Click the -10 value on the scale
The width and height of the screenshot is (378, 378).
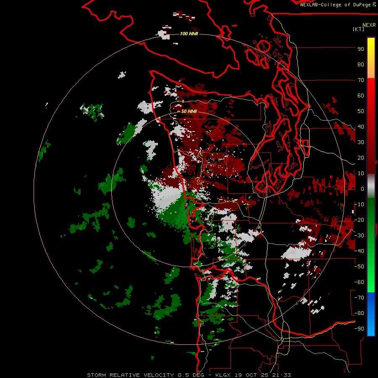359,205
